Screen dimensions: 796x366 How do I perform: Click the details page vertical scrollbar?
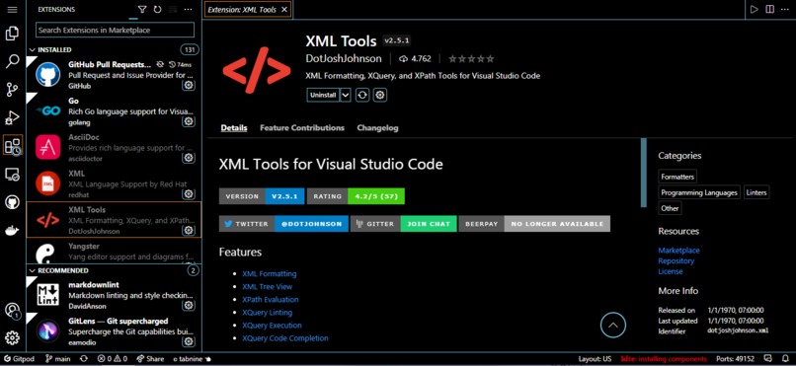(x=644, y=173)
